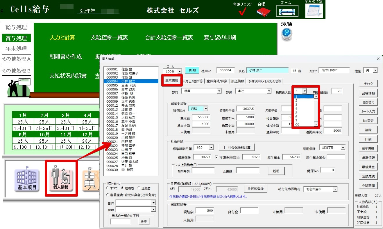Click the 基本給 input field
Viewport: 383px width, 229px height.
tap(201, 117)
